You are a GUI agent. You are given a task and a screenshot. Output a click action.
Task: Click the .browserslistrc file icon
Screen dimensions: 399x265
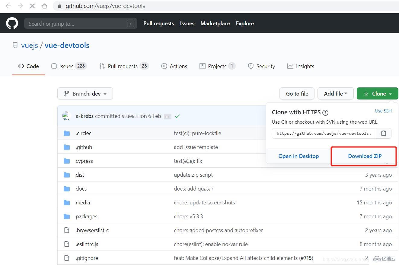point(67,230)
